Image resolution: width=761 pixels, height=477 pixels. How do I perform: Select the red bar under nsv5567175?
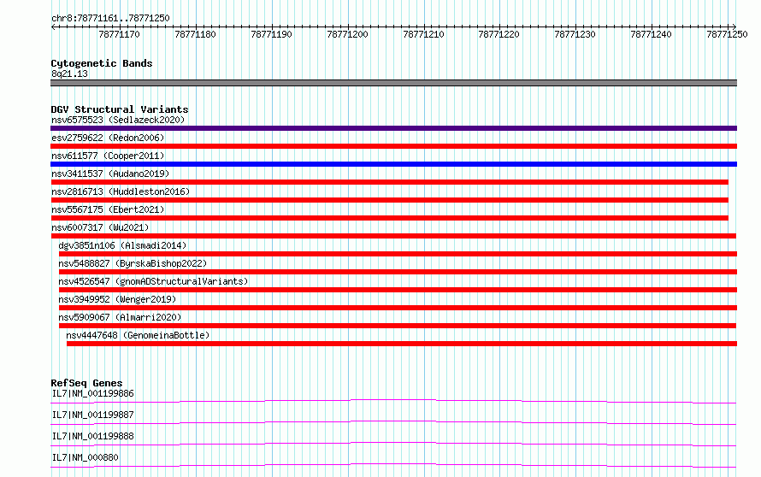[x=389, y=218]
